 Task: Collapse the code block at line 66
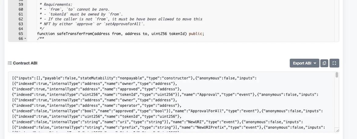click(25, 39)
